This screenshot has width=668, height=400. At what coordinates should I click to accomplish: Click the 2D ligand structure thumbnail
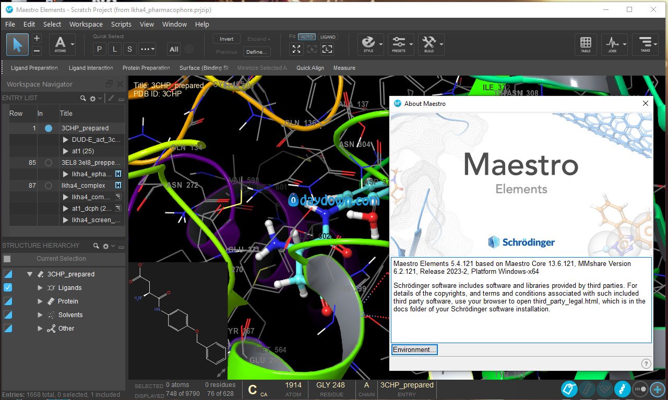coord(177,315)
